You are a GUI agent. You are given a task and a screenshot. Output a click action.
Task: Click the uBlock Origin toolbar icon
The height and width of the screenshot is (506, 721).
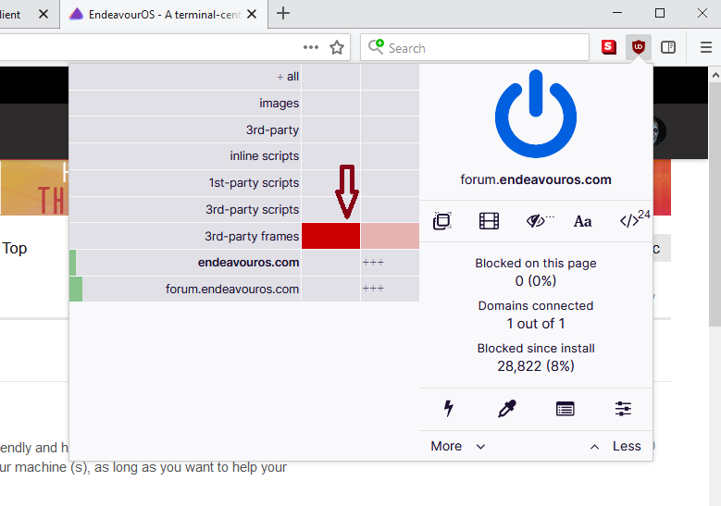[x=638, y=47]
